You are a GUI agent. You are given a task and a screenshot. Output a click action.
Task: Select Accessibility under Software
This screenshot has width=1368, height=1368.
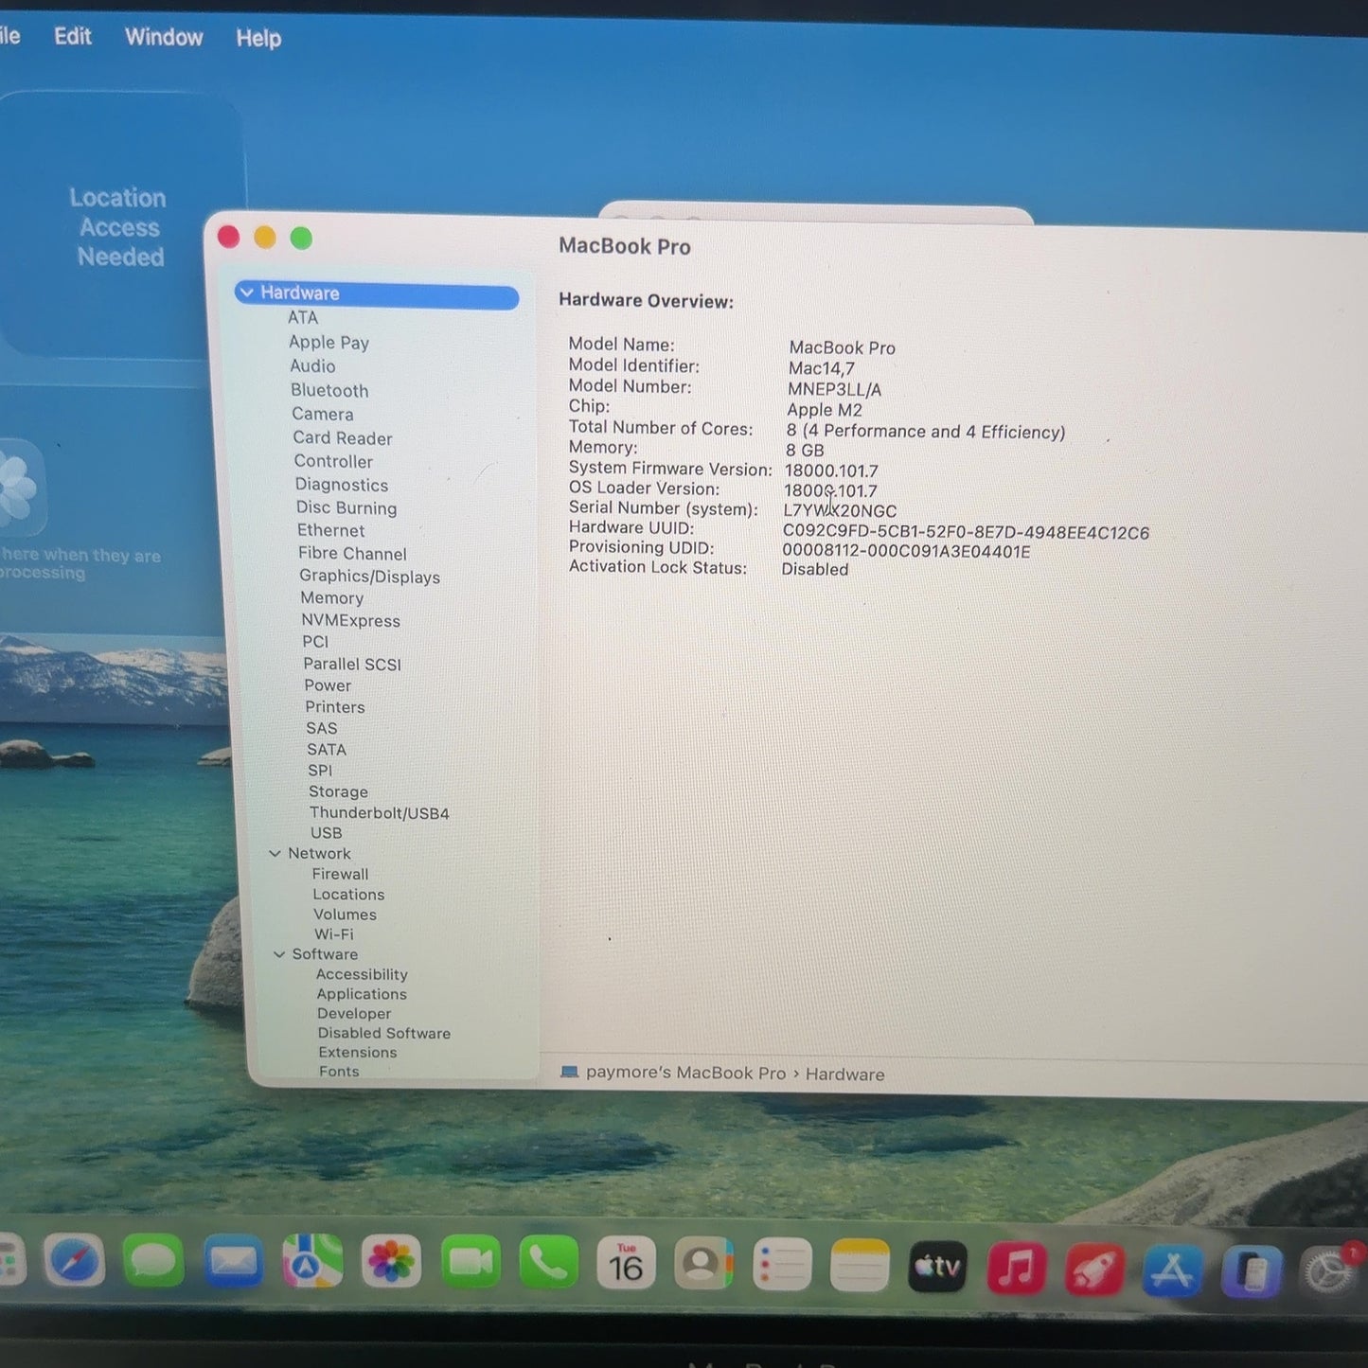coord(362,974)
